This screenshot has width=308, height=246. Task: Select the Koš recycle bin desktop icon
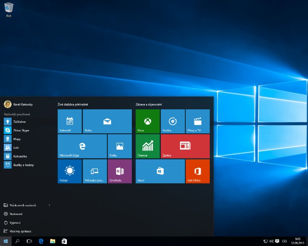click(9, 10)
